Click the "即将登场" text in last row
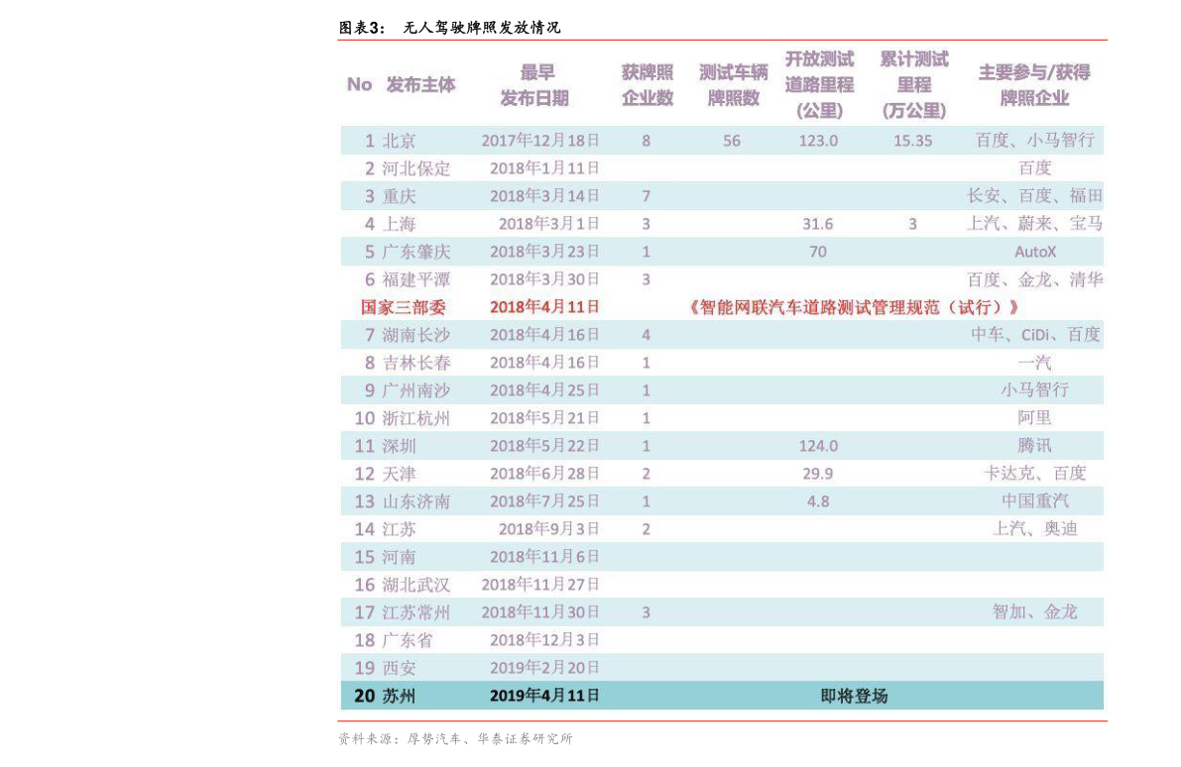The height and width of the screenshot is (767, 1181). pyautogui.click(x=854, y=696)
